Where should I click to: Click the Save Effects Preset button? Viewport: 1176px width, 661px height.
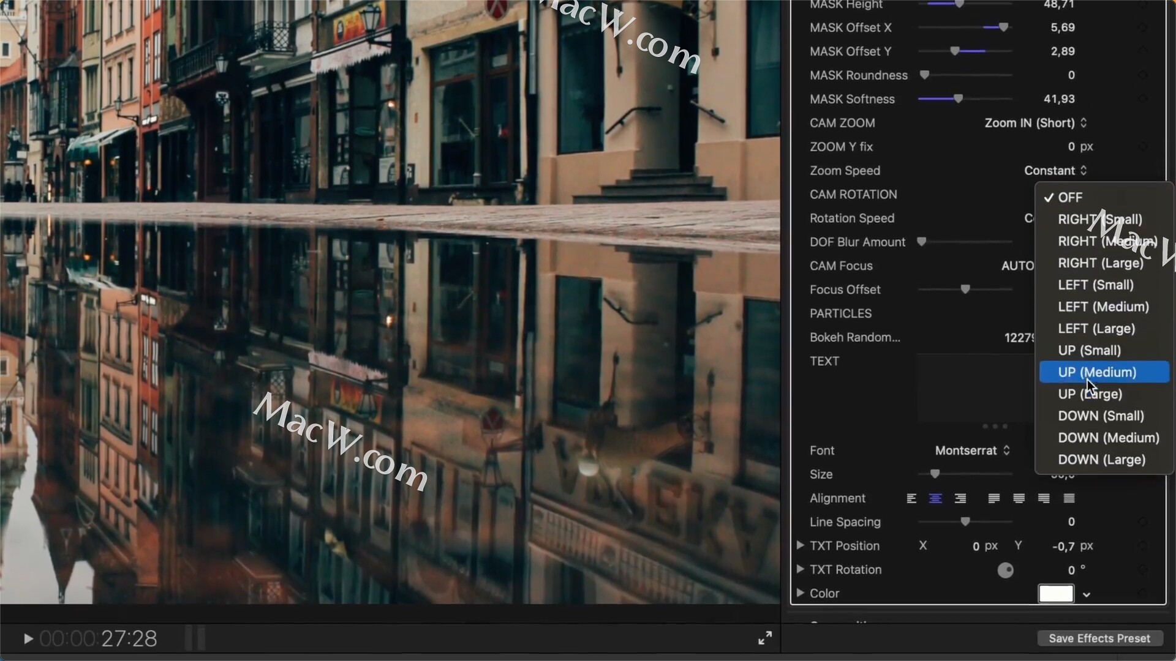point(1099,638)
